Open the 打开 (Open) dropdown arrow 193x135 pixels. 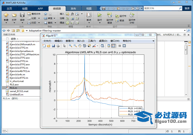pos(14,23)
